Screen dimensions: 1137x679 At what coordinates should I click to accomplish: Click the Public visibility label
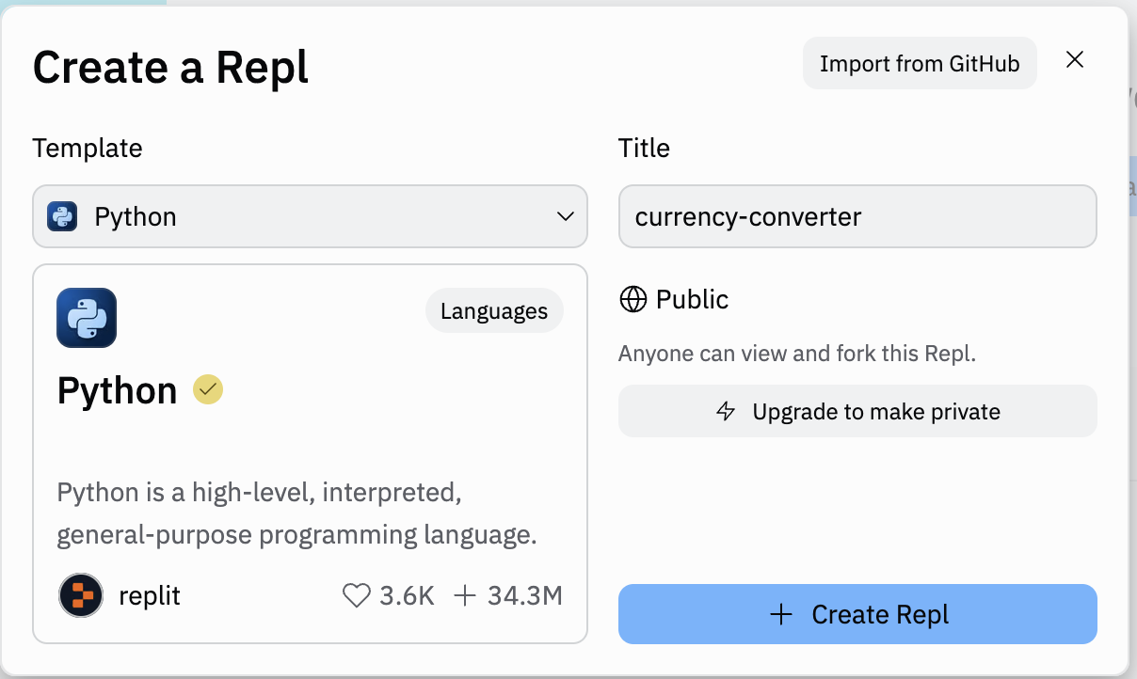pos(693,299)
